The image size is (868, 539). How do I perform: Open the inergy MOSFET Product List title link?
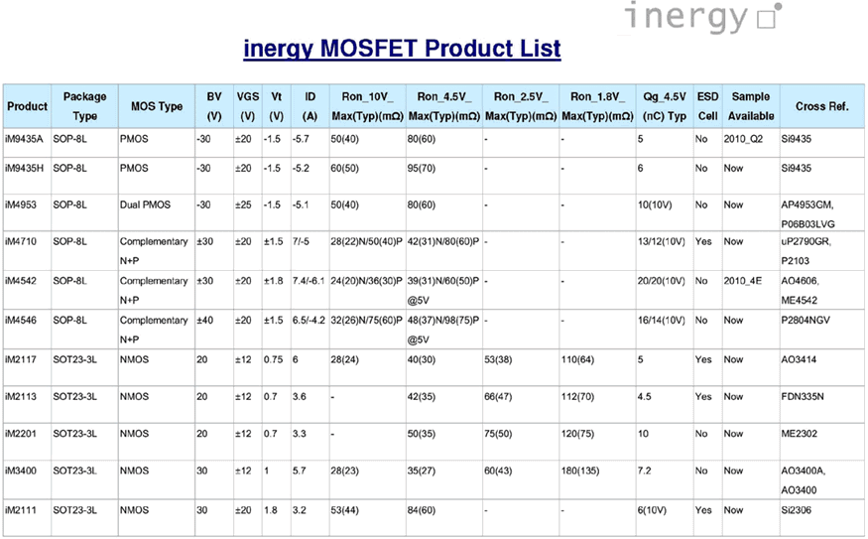(402, 49)
